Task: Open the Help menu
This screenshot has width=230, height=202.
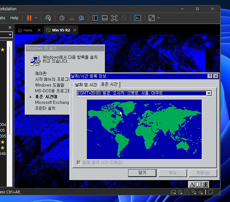Action: tap(14, 18)
